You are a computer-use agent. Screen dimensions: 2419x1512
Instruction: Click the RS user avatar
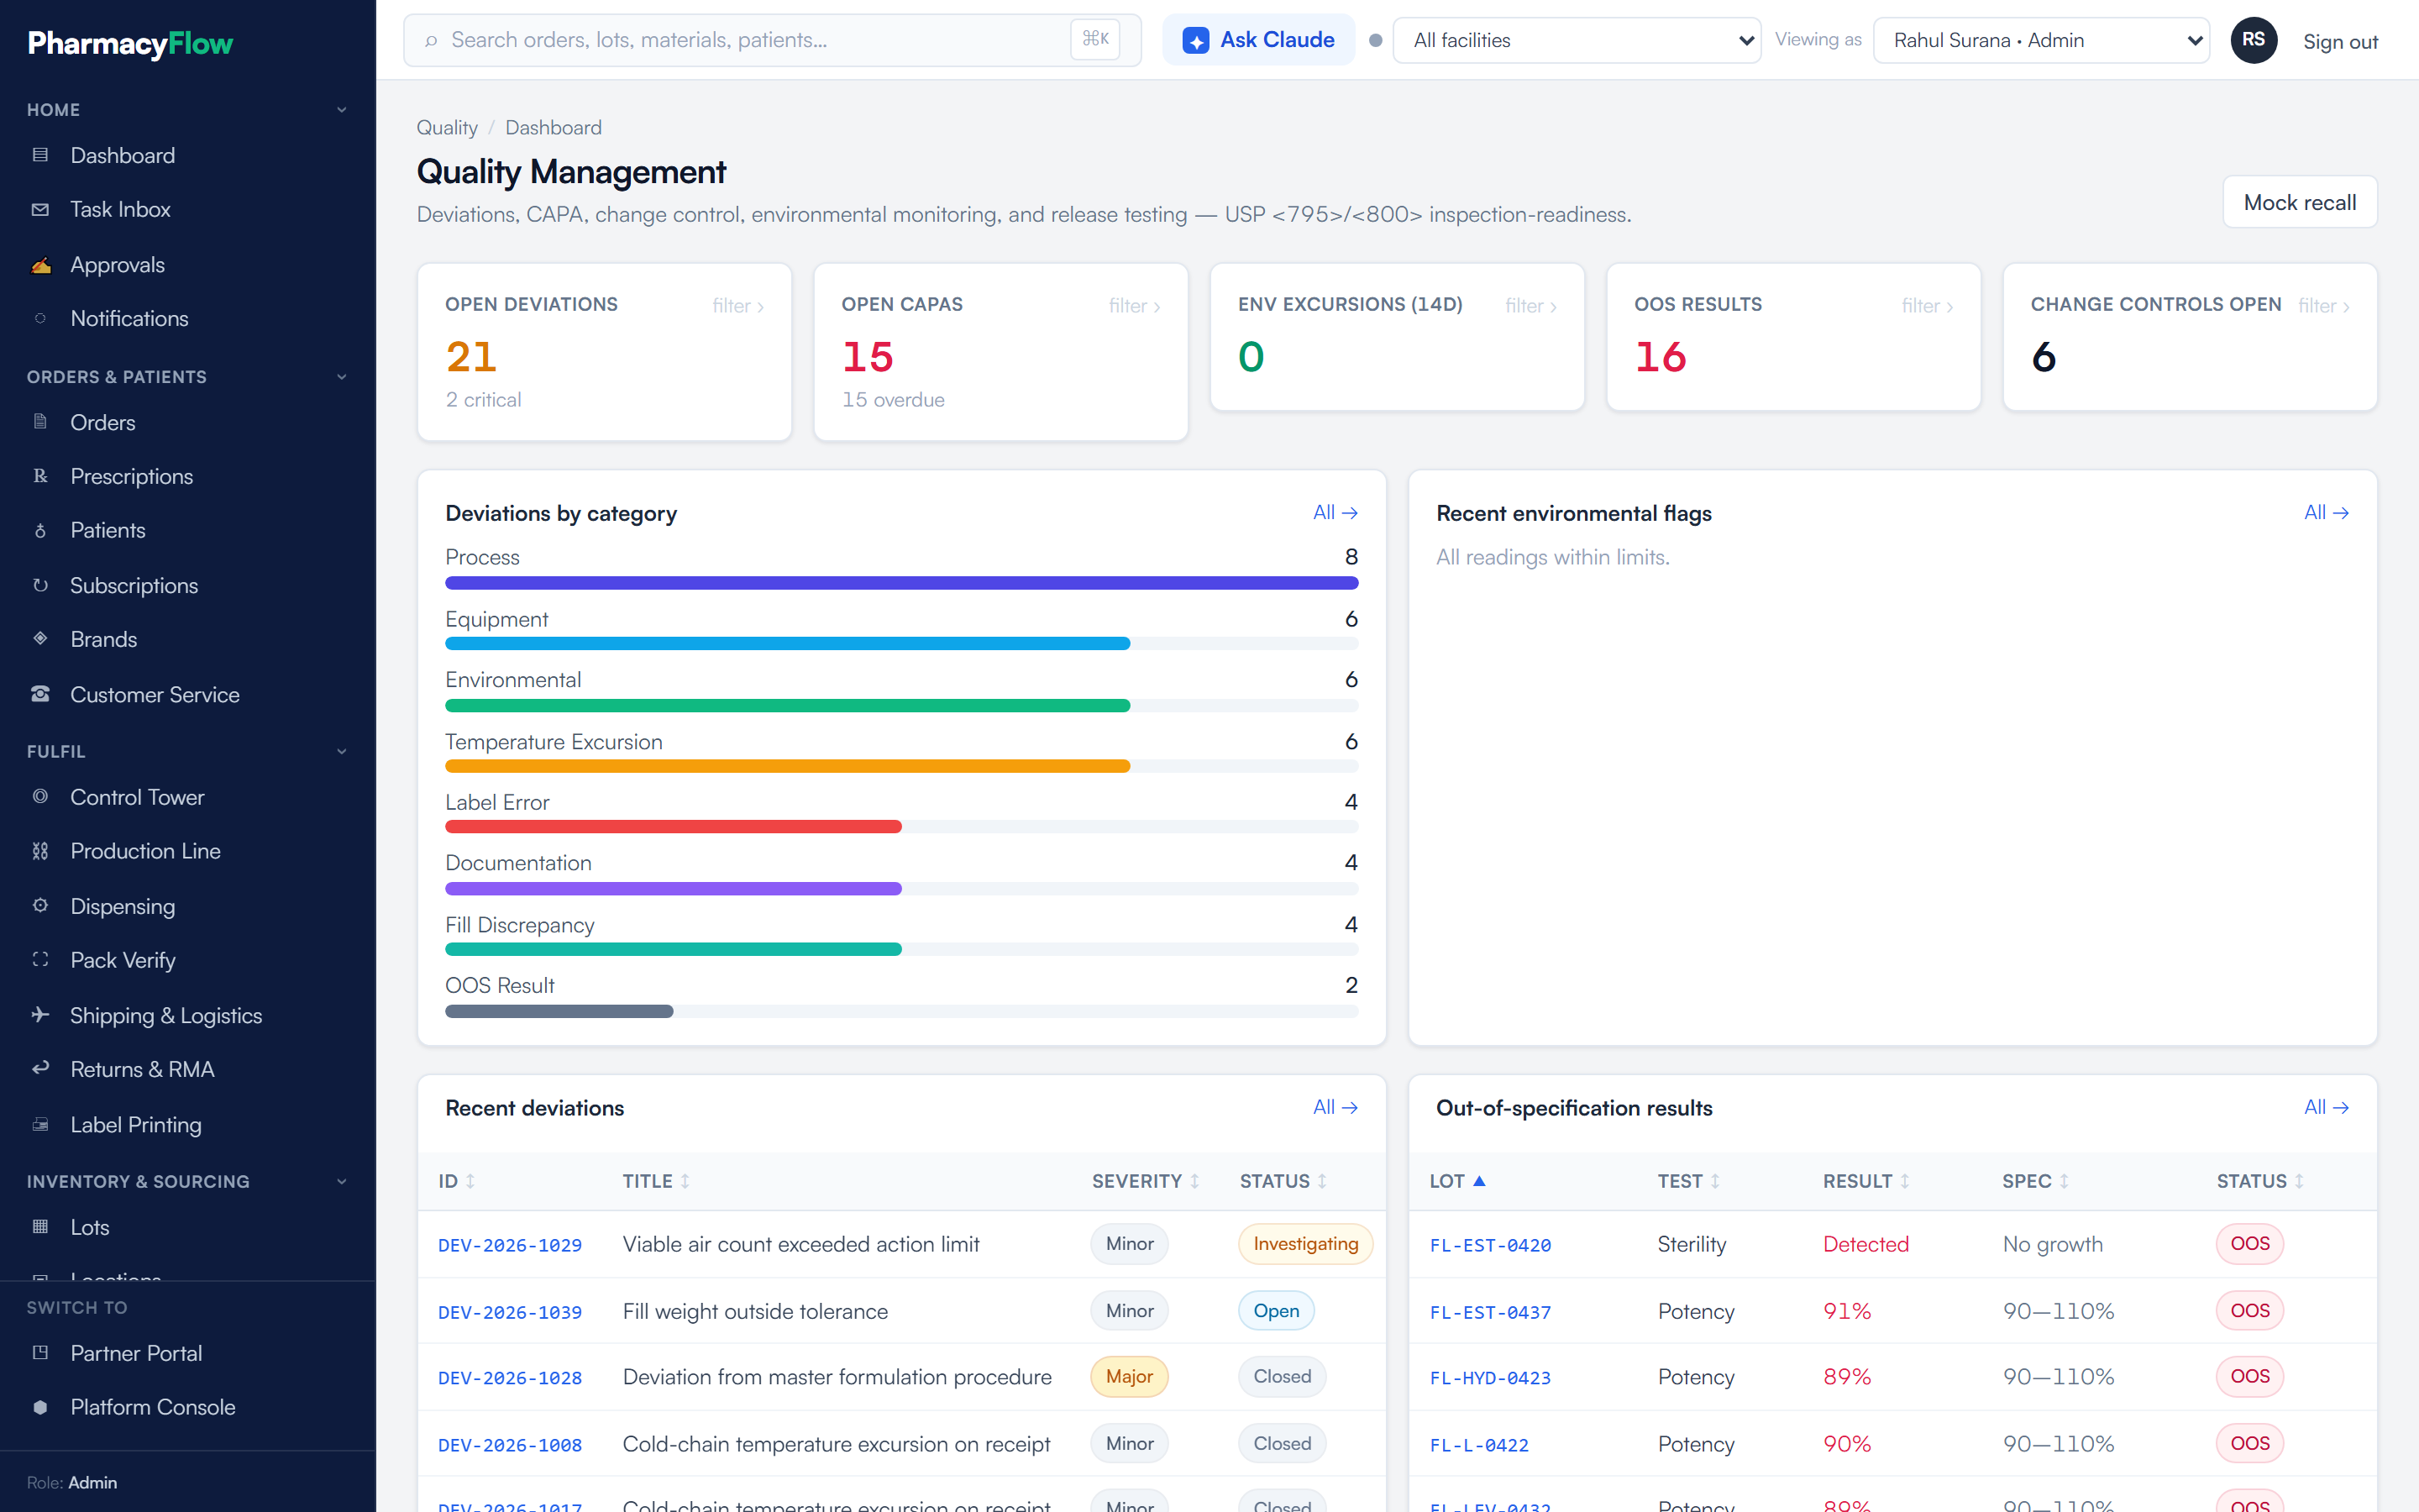click(x=2253, y=40)
